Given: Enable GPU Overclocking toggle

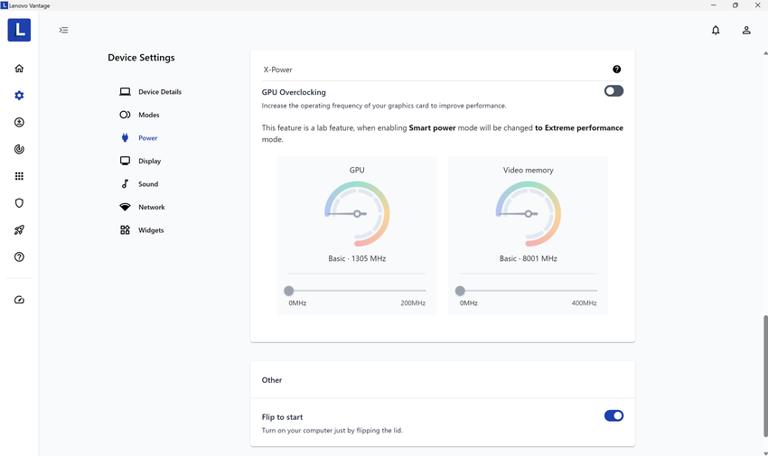Looking at the screenshot, I should pyautogui.click(x=613, y=91).
